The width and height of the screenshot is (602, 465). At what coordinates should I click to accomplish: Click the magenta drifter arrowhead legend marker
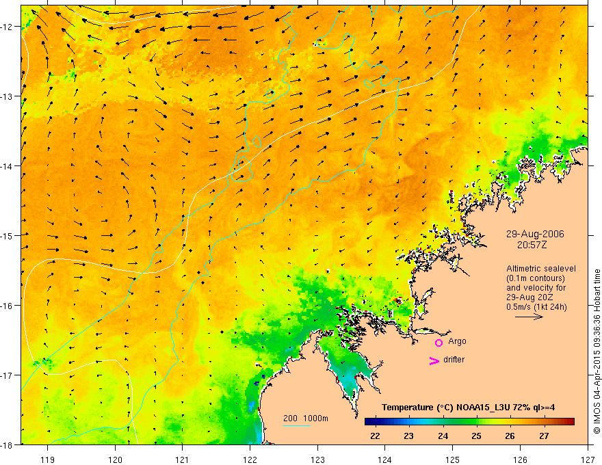click(434, 360)
